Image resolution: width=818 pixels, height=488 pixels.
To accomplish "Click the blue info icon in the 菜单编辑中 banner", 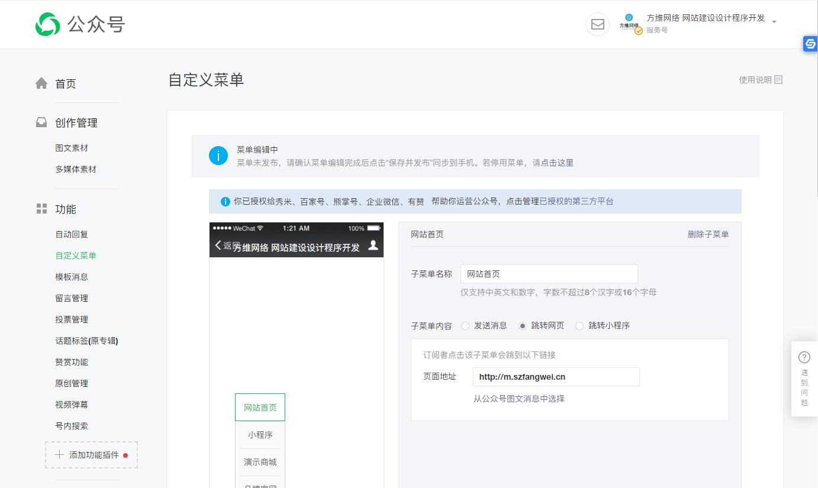I will (x=218, y=156).
